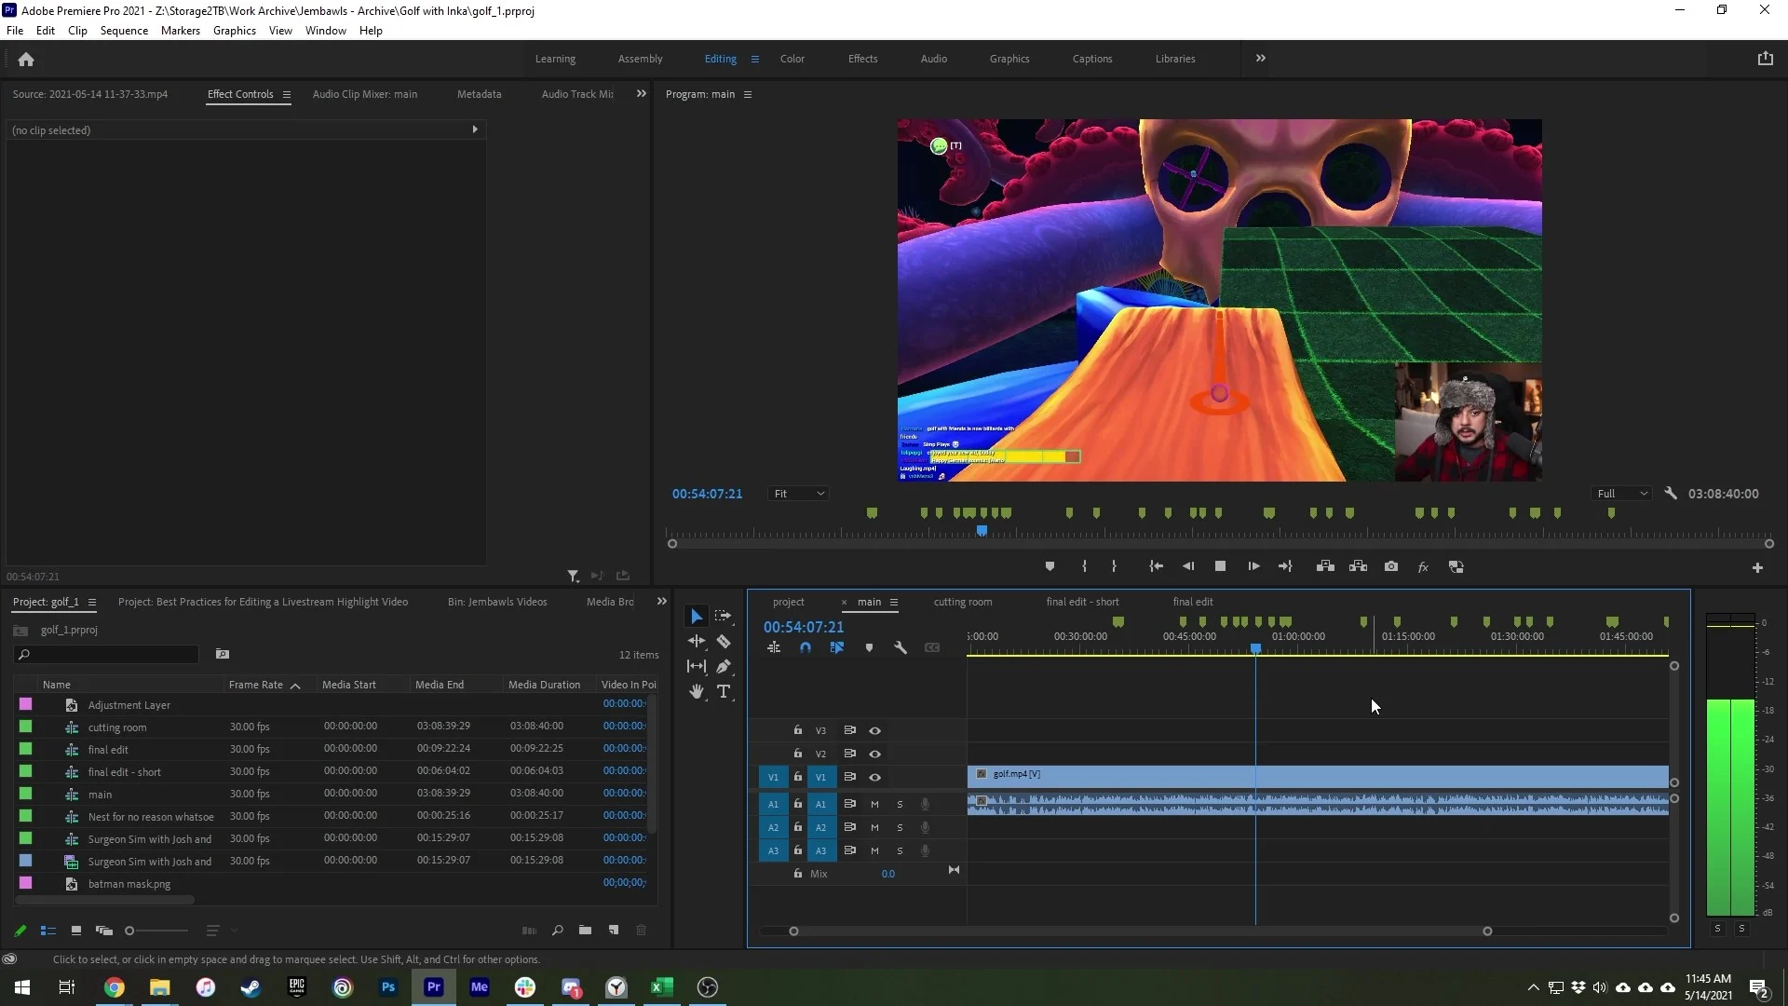Open the Sequence menu
Screen dimensions: 1788x1006
tap(124, 30)
